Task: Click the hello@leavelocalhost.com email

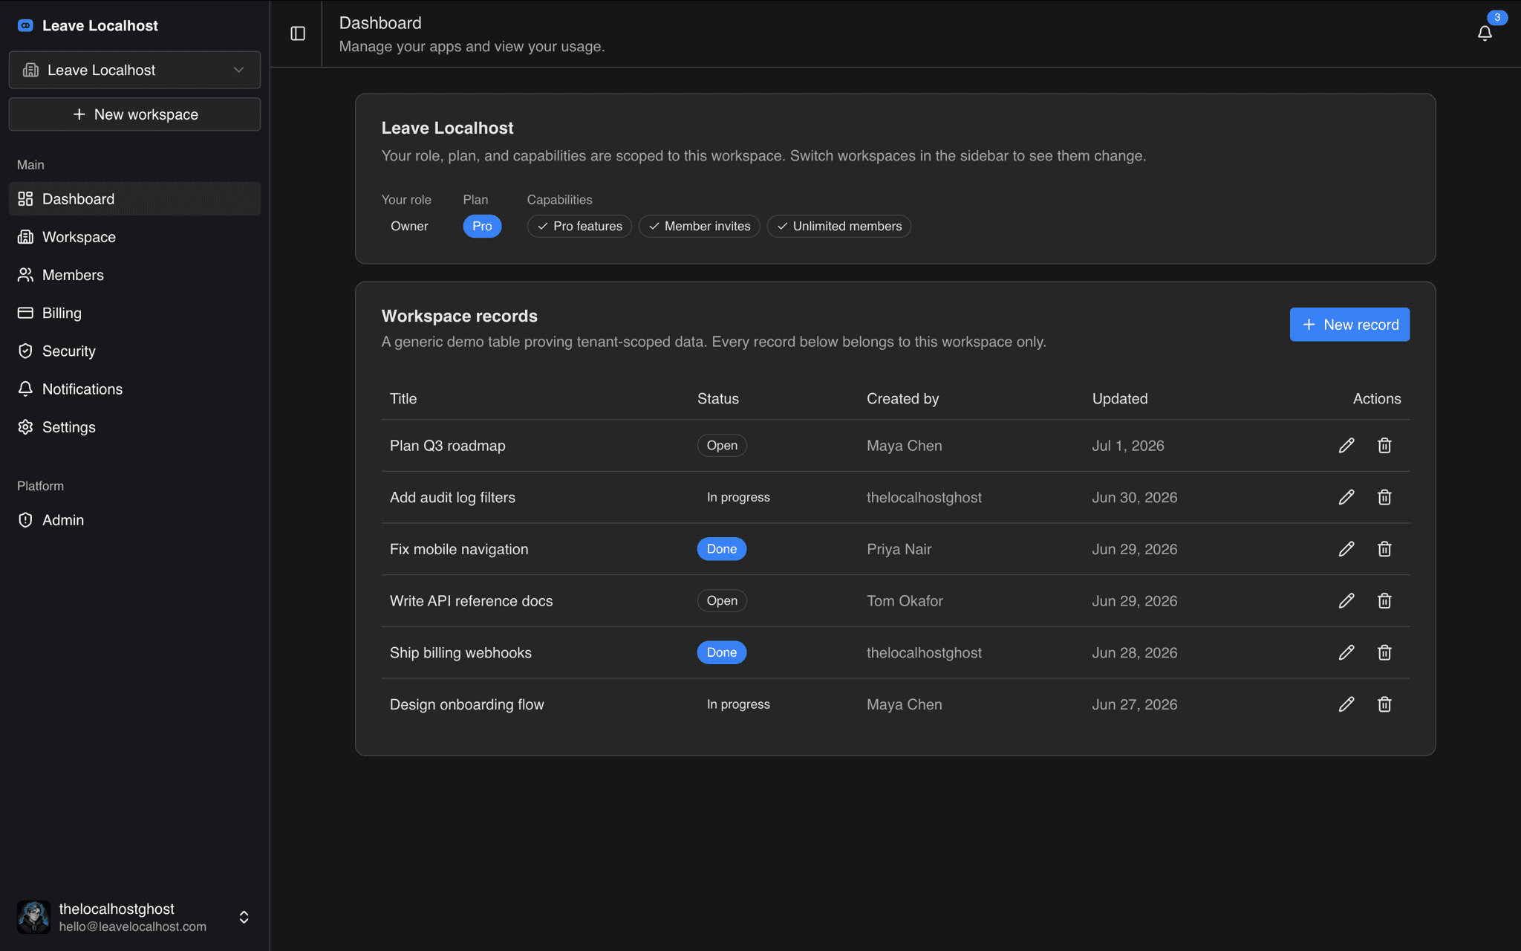Action: [x=133, y=926]
